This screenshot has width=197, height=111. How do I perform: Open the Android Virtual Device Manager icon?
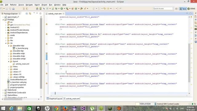[41, 9]
